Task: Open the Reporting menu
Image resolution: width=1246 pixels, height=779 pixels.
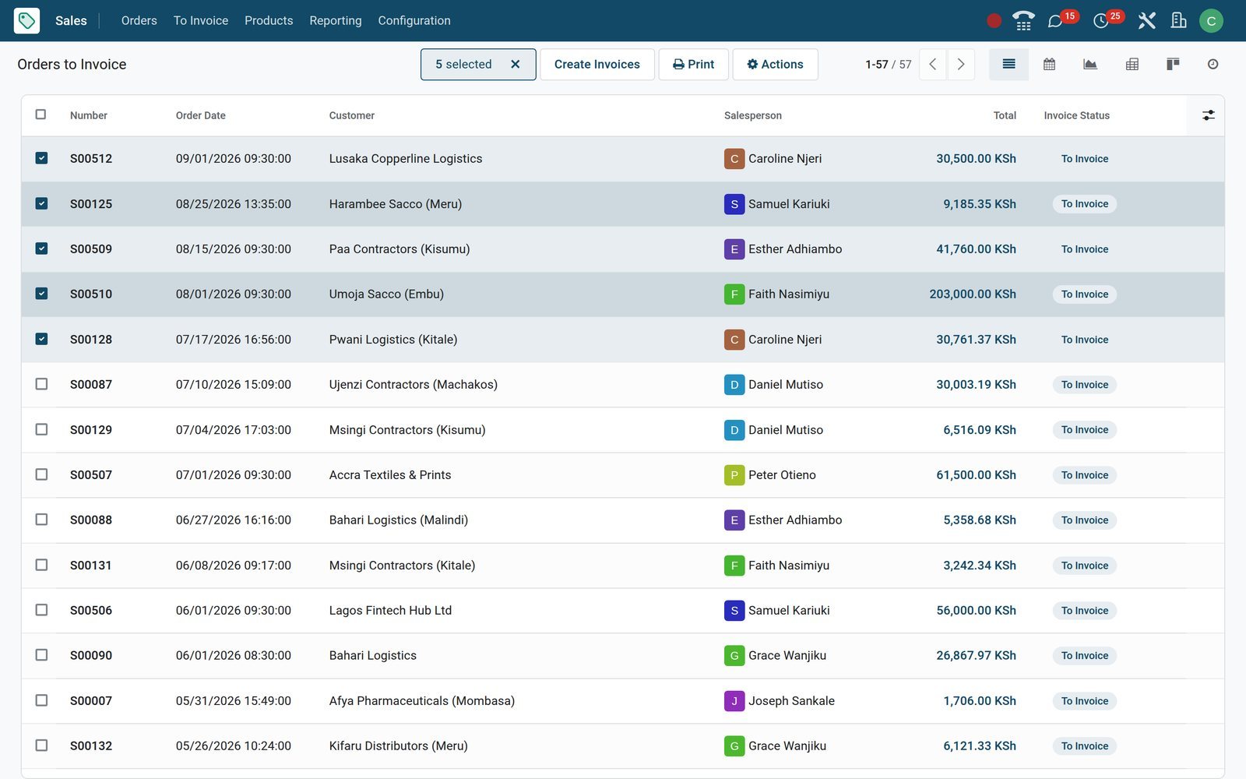Action: click(x=336, y=21)
